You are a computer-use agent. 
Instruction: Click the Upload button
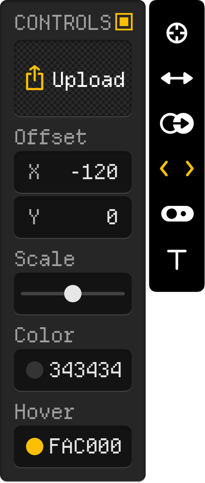(73, 78)
